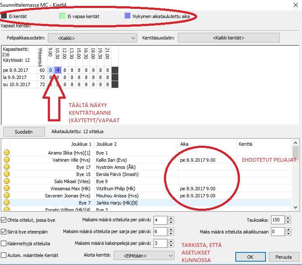The image size is (302, 265).
Task: Click 'Maksimi määrä otteluita per päivä' field
Action: pos(160,220)
